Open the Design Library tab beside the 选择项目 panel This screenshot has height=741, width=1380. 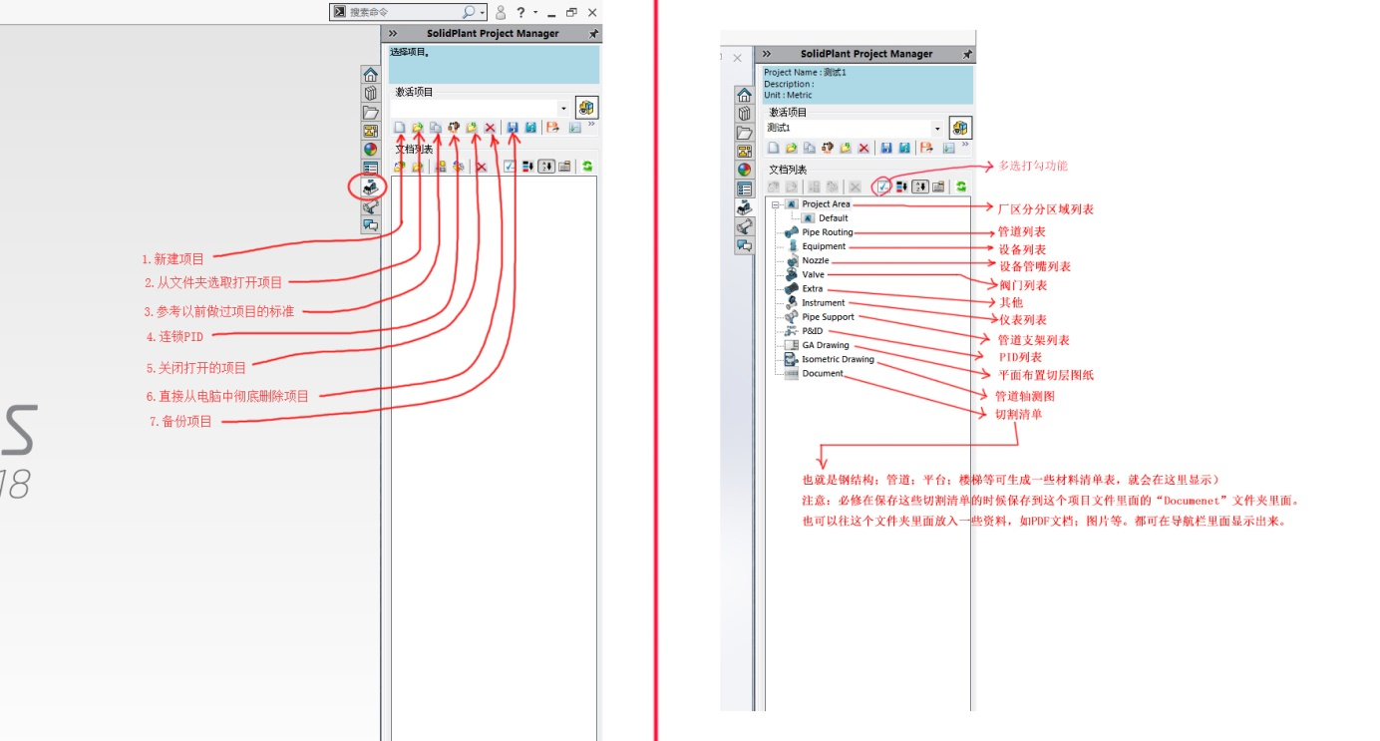(x=370, y=93)
